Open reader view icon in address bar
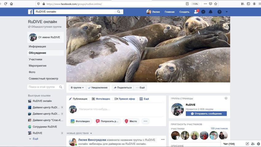The image size is (261, 147). (187, 4)
